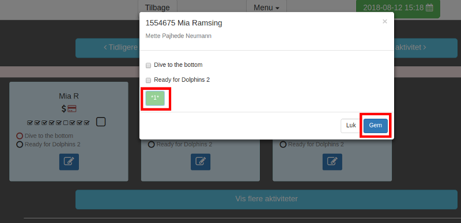Select the Dive to the bottom radio circle

point(20,136)
